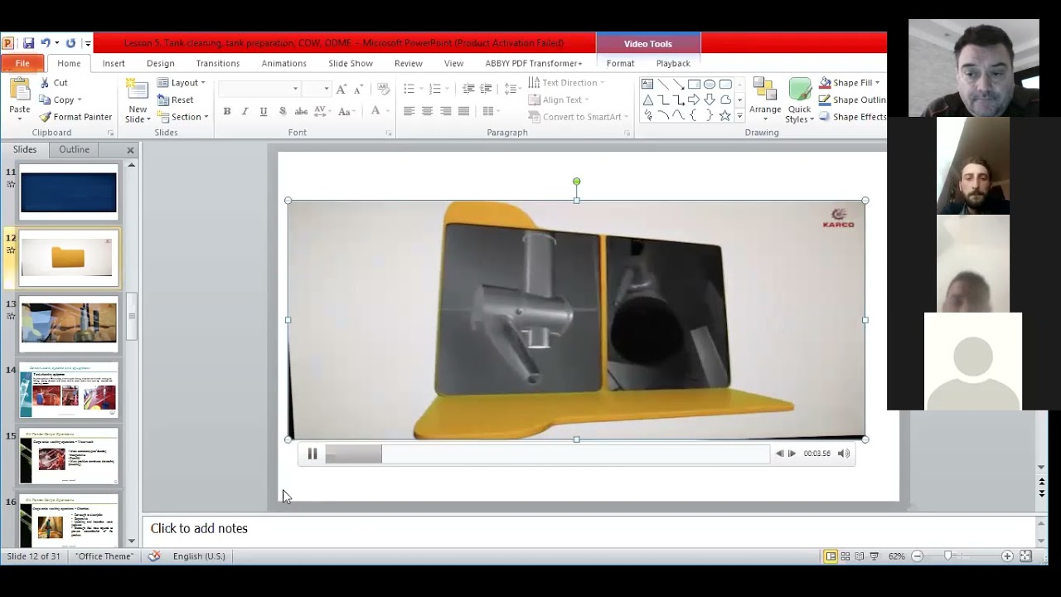Align text left
Screen dimensions: 1061x597
pos(409,111)
